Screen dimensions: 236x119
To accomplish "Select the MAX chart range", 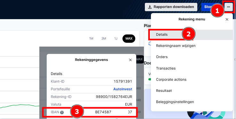I will click(129, 39).
